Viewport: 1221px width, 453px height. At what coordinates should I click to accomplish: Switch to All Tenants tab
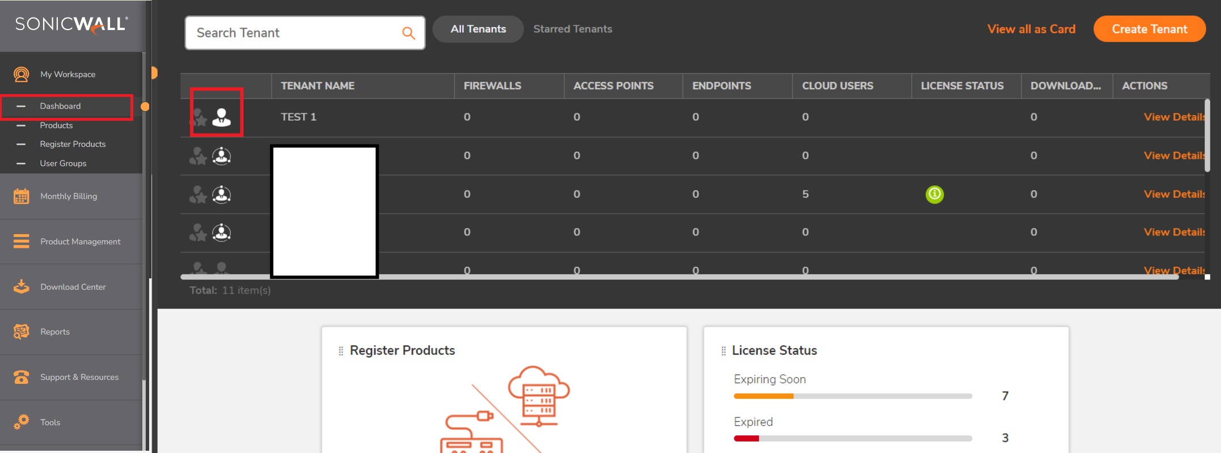478,29
